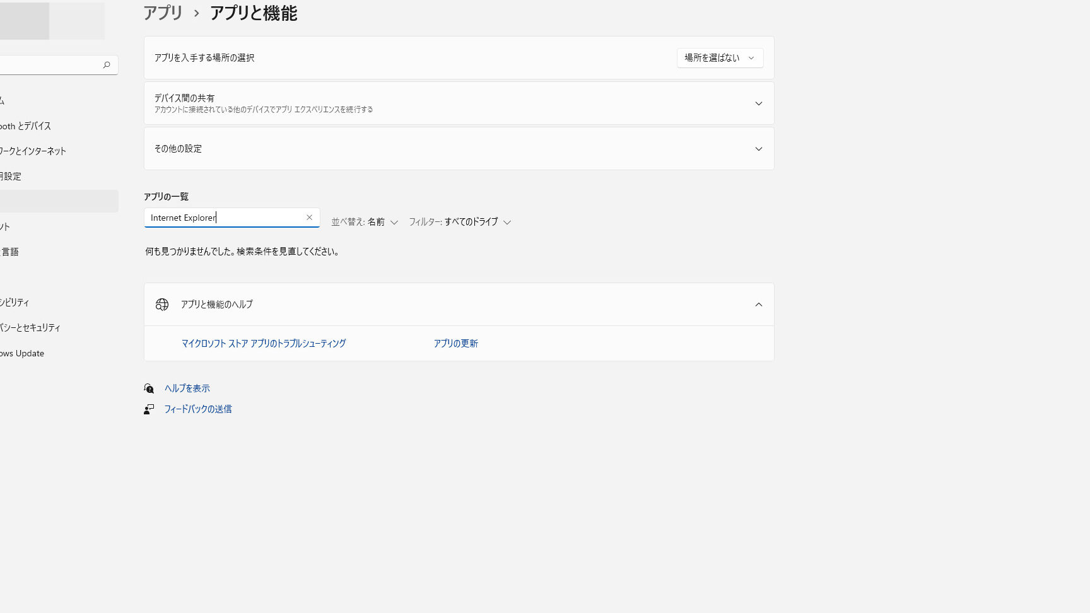The width and height of the screenshot is (1090, 613).
Task: Open the アプリの更新 link
Action: 455,344
